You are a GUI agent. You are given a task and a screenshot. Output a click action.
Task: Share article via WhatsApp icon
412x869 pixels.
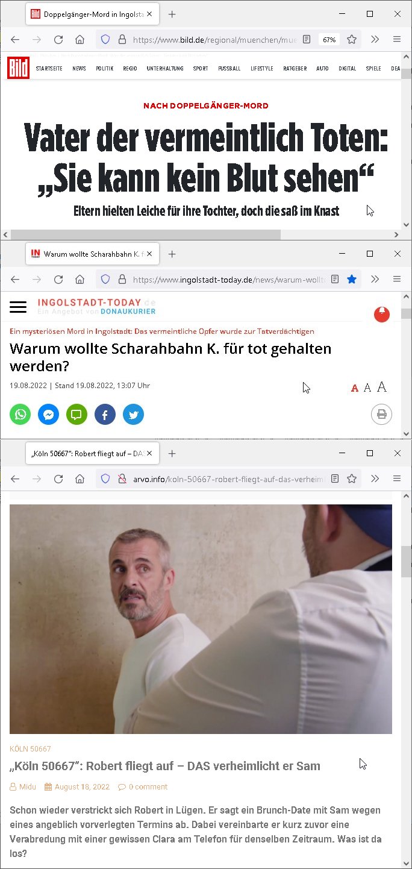[20, 415]
